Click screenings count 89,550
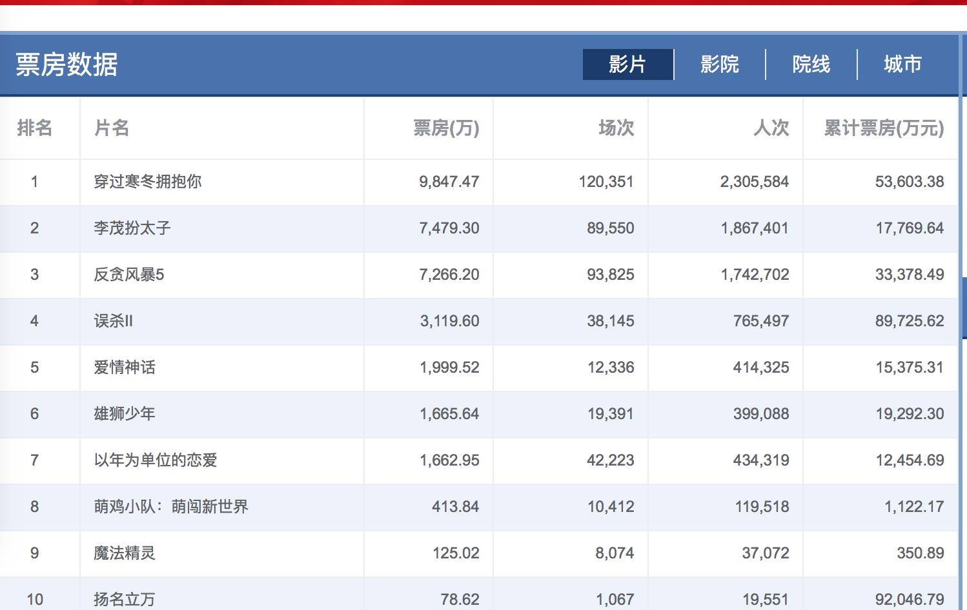Image resolution: width=967 pixels, height=610 pixels. (611, 228)
